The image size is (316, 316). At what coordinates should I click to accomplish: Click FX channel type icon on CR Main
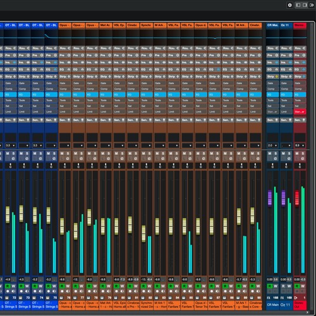pos(269,298)
